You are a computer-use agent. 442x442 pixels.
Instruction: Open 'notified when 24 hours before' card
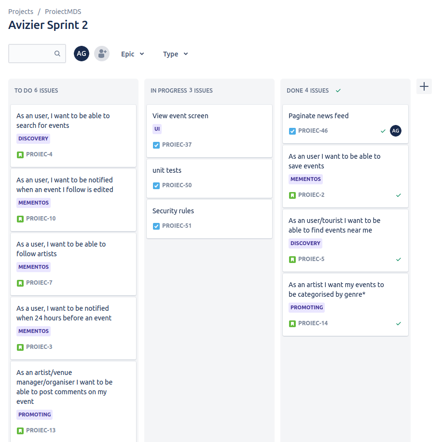point(73,329)
